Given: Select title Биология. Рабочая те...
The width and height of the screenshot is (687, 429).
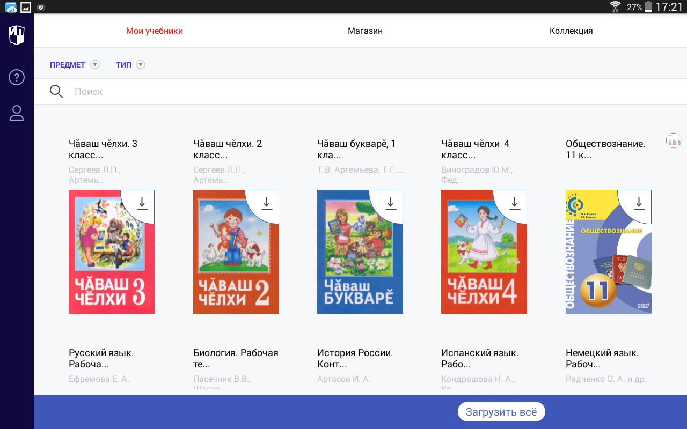Looking at the screenshot, I should [236, 359].
